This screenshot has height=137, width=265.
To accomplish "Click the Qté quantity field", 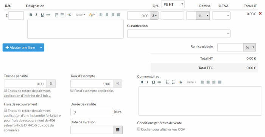I will (x=139, y=16).
